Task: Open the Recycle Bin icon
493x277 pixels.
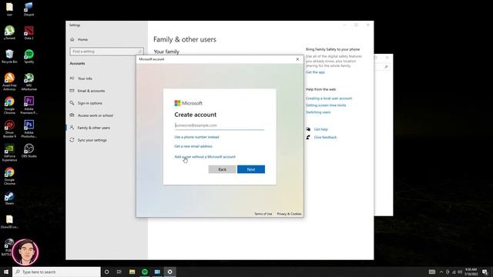Action: (x=9, y=56)
